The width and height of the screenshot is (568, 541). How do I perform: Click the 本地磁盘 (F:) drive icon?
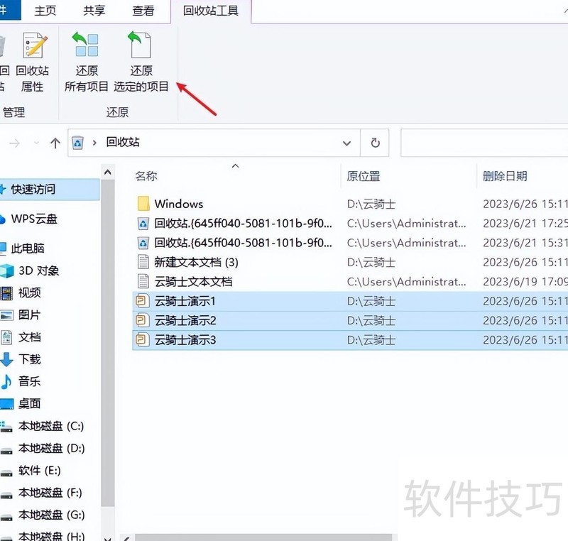tap(6, 495)
